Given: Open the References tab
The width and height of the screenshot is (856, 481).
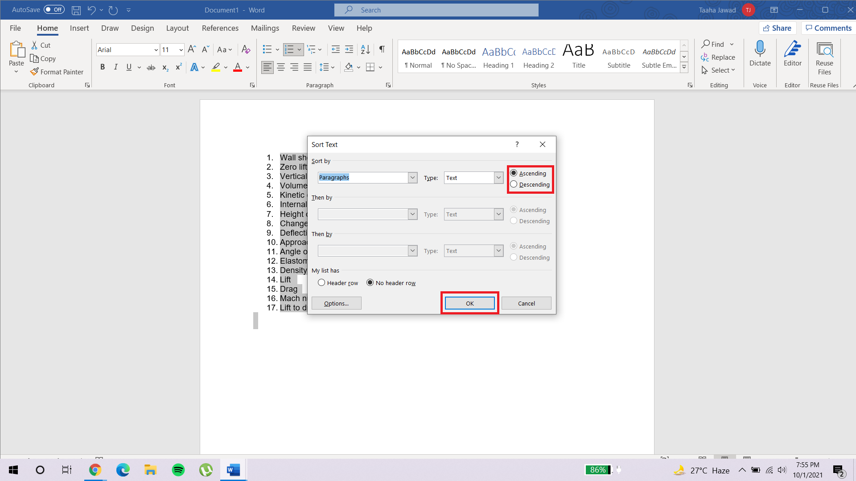Looking at the screenshot, I should [220, 28].
